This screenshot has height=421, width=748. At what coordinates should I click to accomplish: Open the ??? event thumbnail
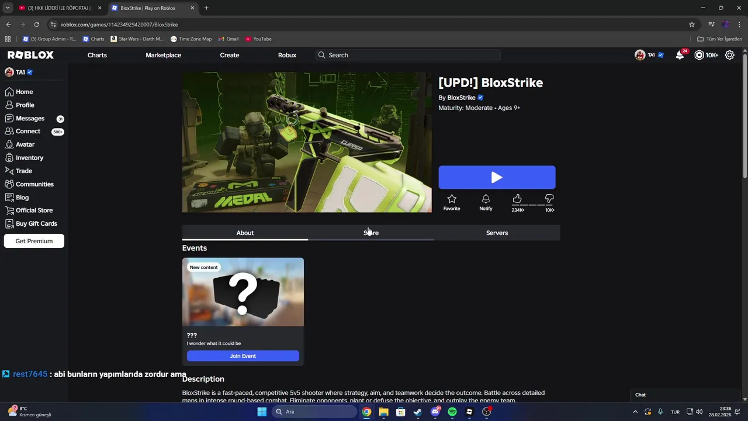point(243,292)
